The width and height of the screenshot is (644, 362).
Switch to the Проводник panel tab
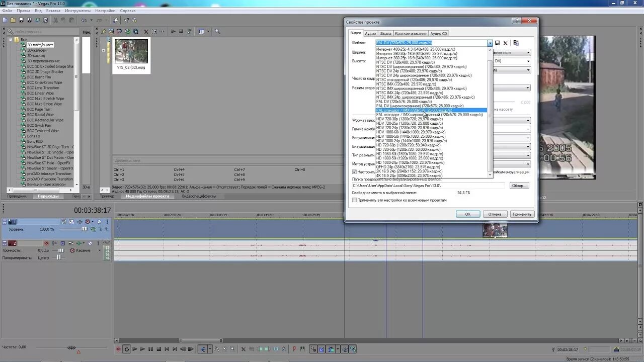pos(17,196)
